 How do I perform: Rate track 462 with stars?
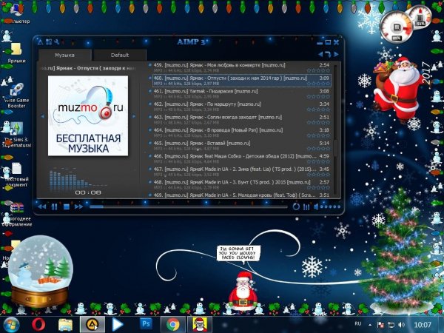pos(318,110)
